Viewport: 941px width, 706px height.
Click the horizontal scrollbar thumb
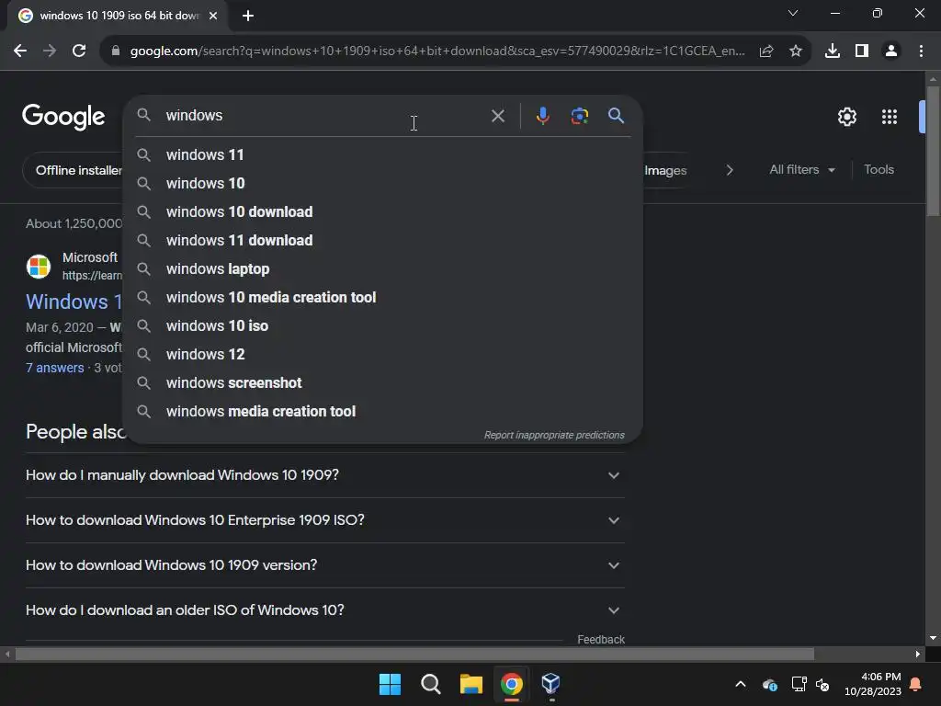pos(414,655)
